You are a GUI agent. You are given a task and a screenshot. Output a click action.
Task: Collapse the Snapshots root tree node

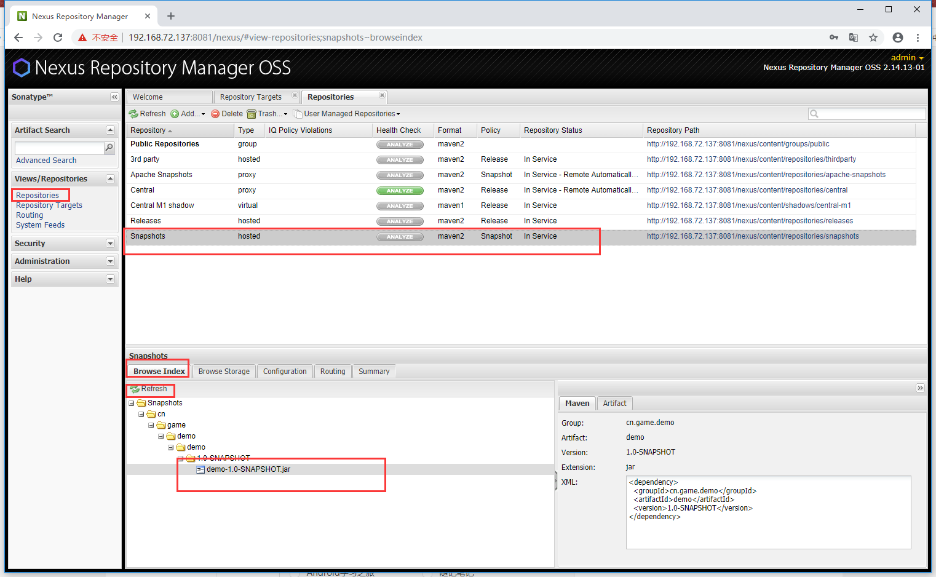click(132, 404)
